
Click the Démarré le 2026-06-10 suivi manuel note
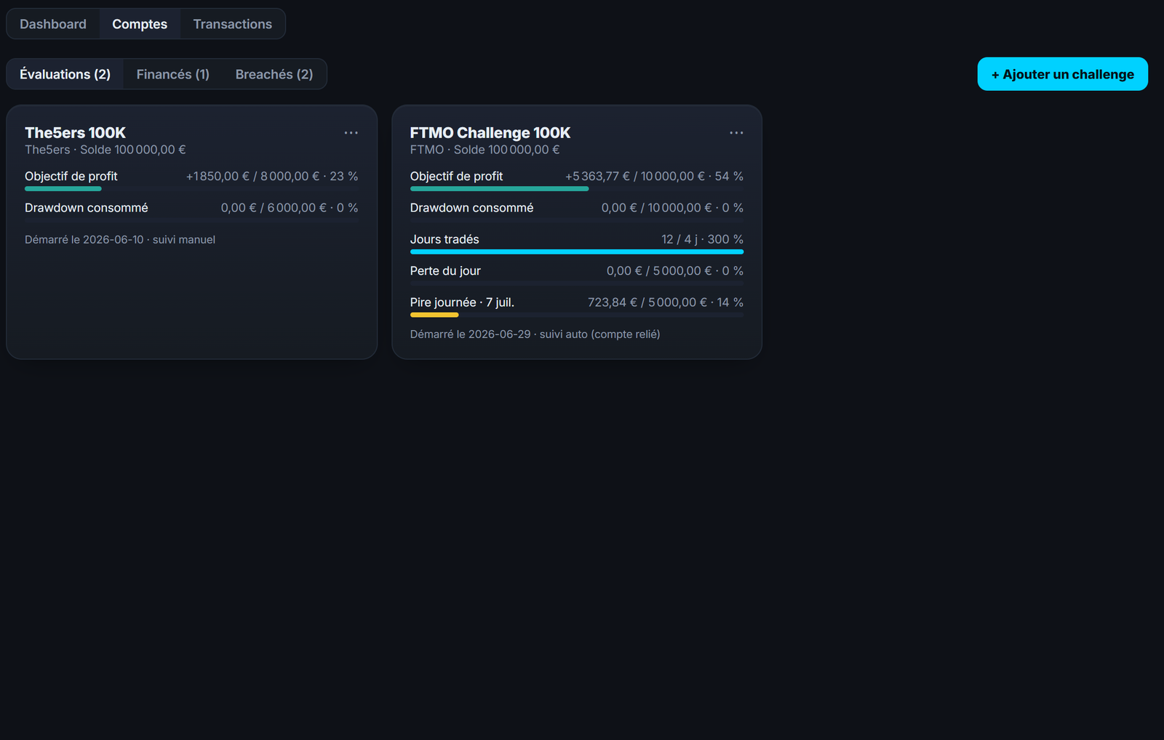point(120,240)
